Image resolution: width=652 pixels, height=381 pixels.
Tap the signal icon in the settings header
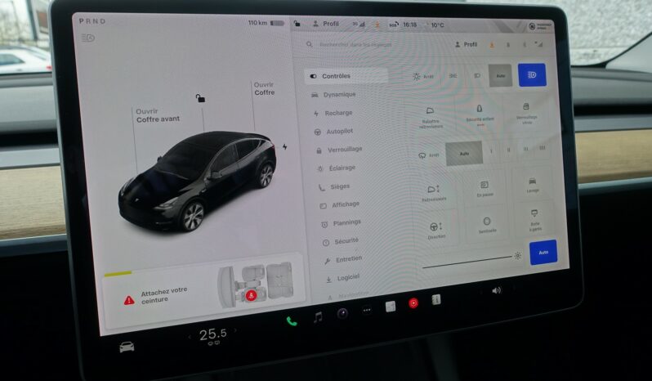pos(539,44)
